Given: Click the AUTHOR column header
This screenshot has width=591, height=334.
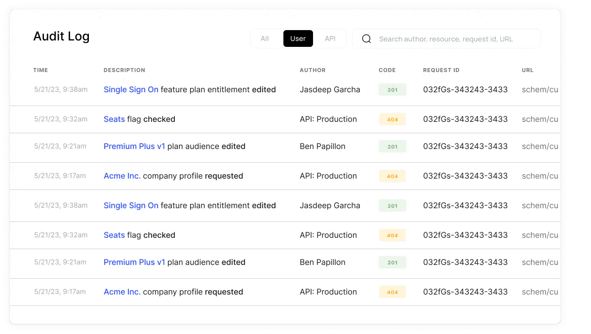Looking at the screenshot, I should pos(313,70).
